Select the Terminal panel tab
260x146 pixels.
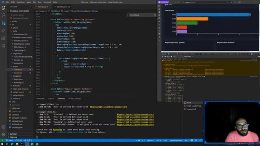point(61,99)
